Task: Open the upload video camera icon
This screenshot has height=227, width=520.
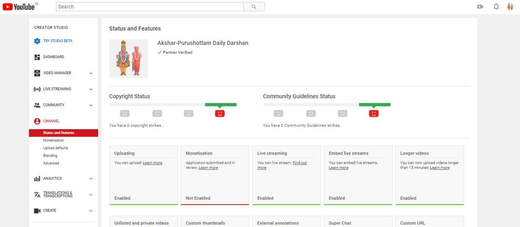Action: click(x=480, y=6)
